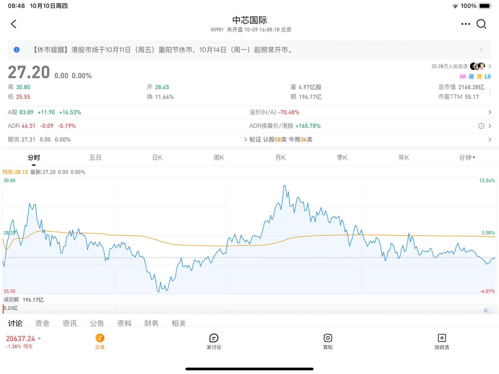Open the 财务 tab
This screenshot has width=499, height=374.
152,323
